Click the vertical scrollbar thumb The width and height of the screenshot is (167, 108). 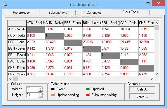tap(156, 28)
